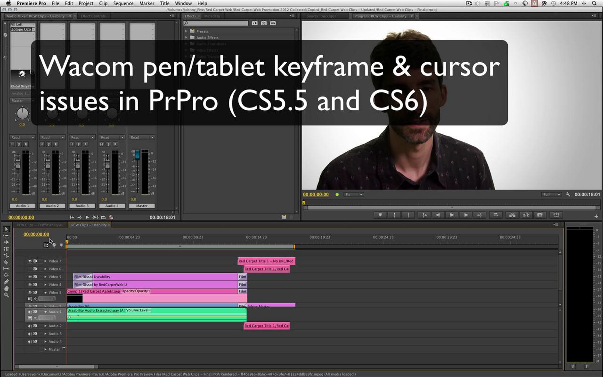Switch to the Metadata tab
The width and height of the screenshot is (603, 377).
212,16
